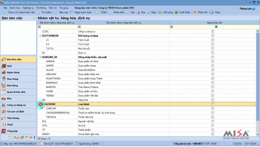Open the Bán hàng module
Screen dimensions: 260x147
18,86
